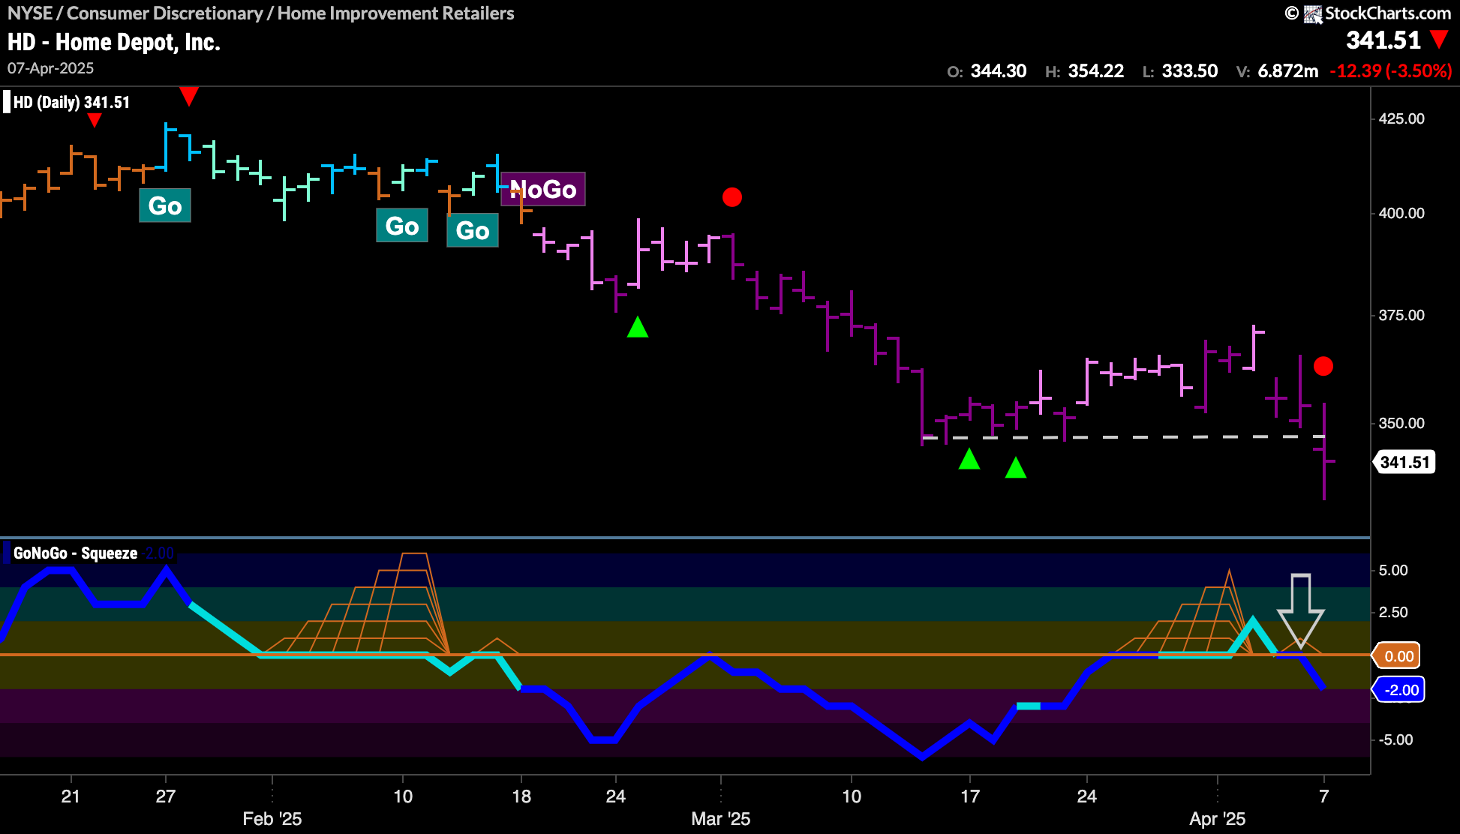This screenshot has width=1460, height=834.
Task: Click the 7 date tick under April
Action: click(x=1324, y=796)
